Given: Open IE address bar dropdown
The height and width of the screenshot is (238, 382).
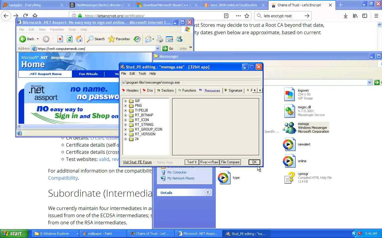Looking at the screenshot, I should click(x=158, y=48).
